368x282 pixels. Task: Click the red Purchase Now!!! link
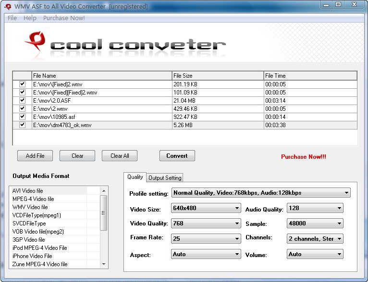coord(304,157)
